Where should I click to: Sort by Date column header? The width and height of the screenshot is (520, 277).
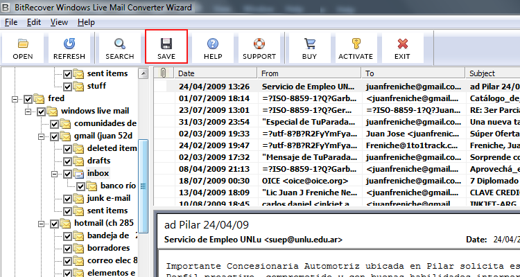(216, 73)
